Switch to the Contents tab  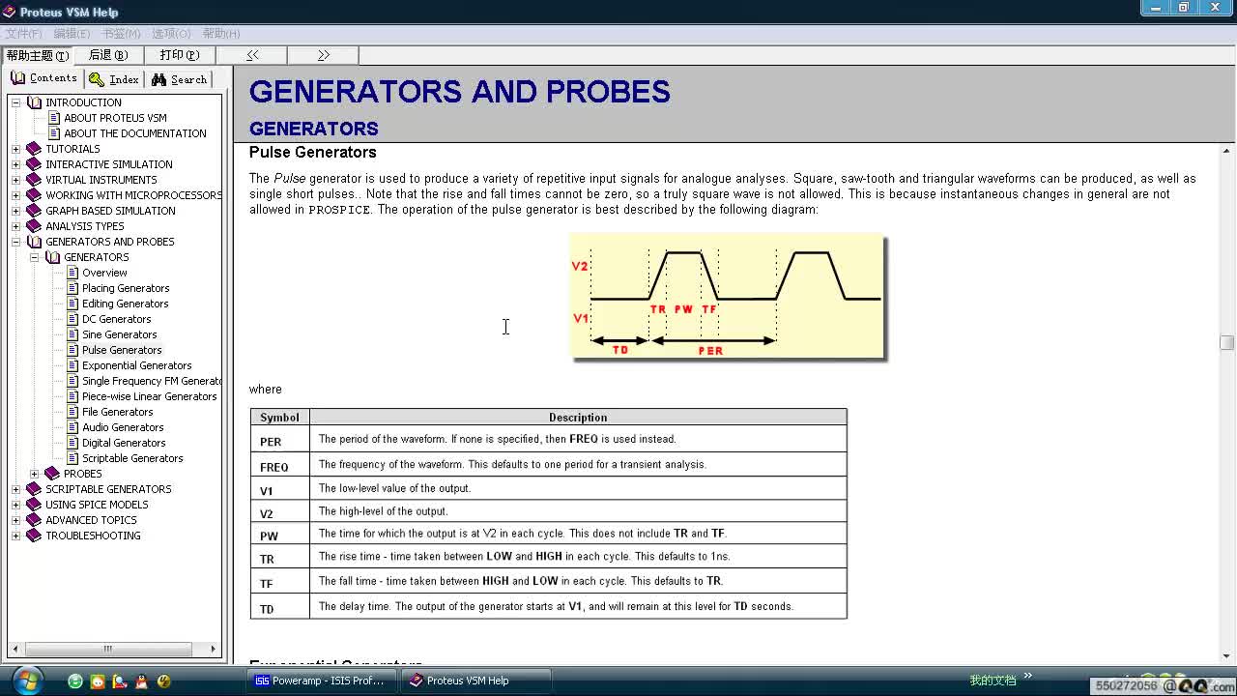(43, 78)
